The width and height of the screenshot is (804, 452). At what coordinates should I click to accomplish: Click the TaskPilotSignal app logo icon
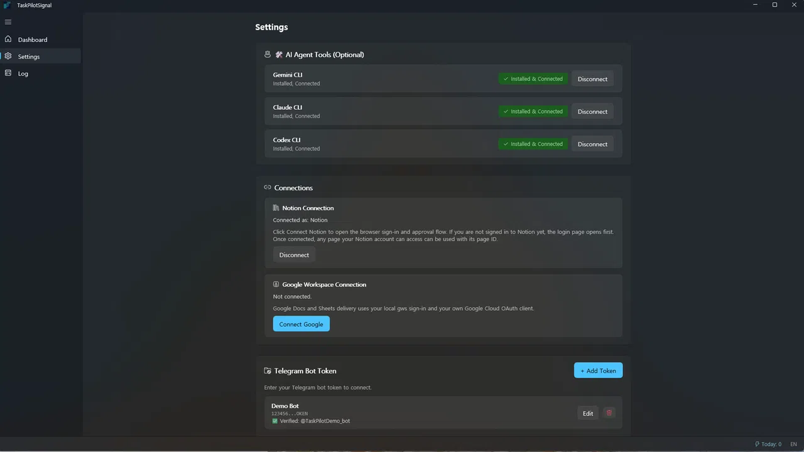(x=7, y=5)
